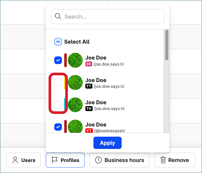The height and width of the screenshot is (173, 202).
Task: Click the Threads TH badge icon
Action: tap(89, 108)
